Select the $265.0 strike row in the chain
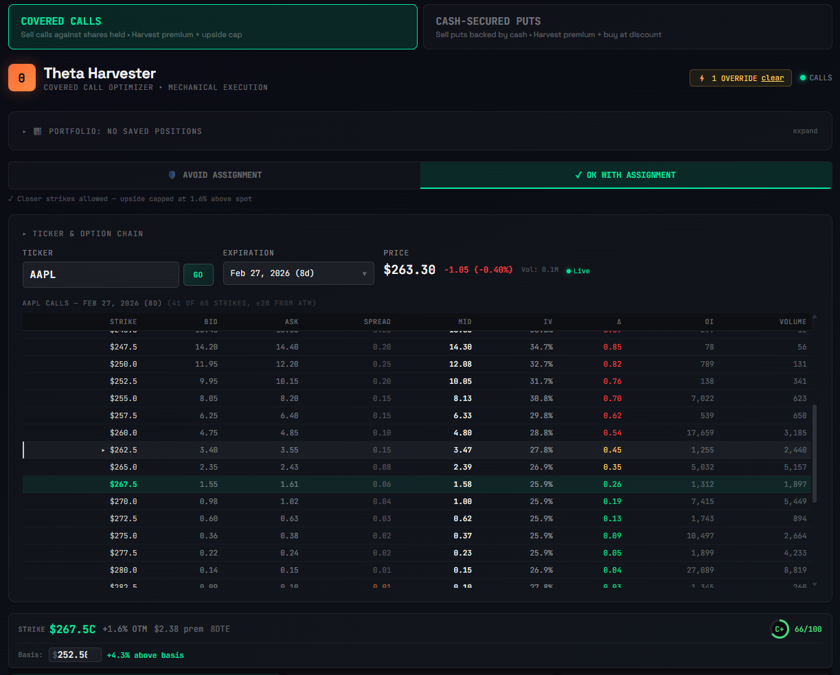Image resolution: width=840 pixels, height=675 pixels. [275, 467]
